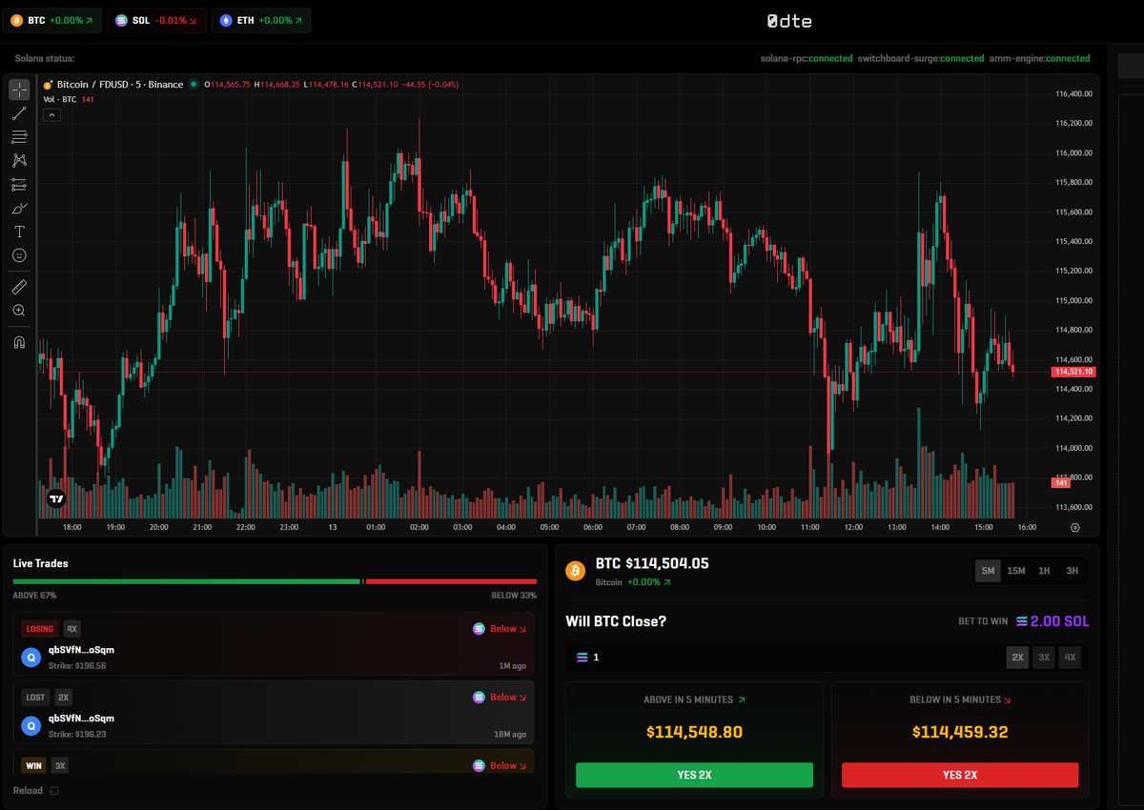This screenshot has width=1144, height=810.
Task: Activate the zoom in tool
Action: [19, 311]
